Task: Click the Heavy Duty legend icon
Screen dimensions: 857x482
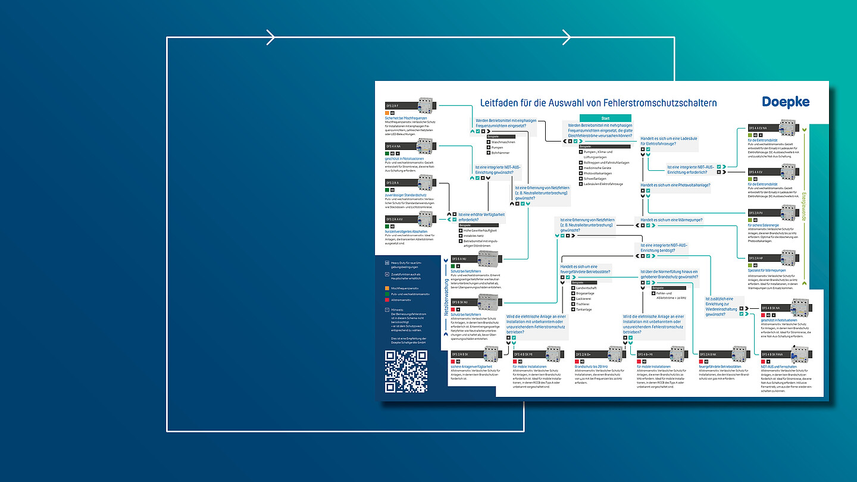Action: point(387,262)
